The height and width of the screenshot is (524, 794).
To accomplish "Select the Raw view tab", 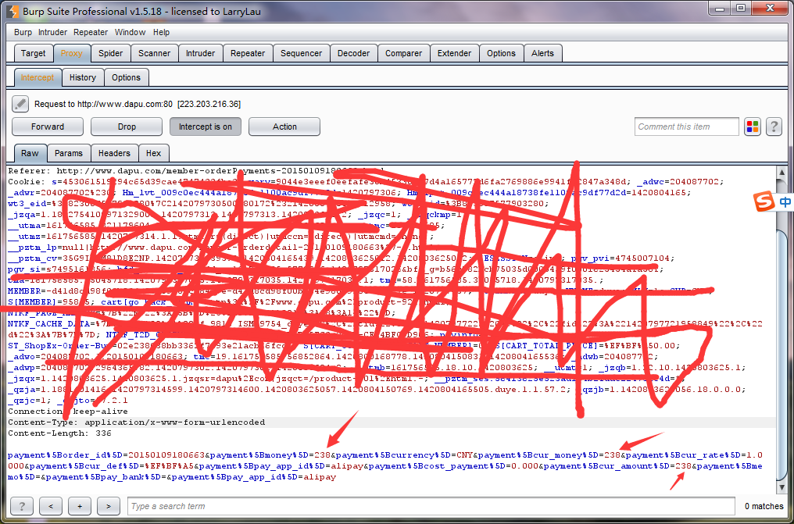I will pos(30,153).
